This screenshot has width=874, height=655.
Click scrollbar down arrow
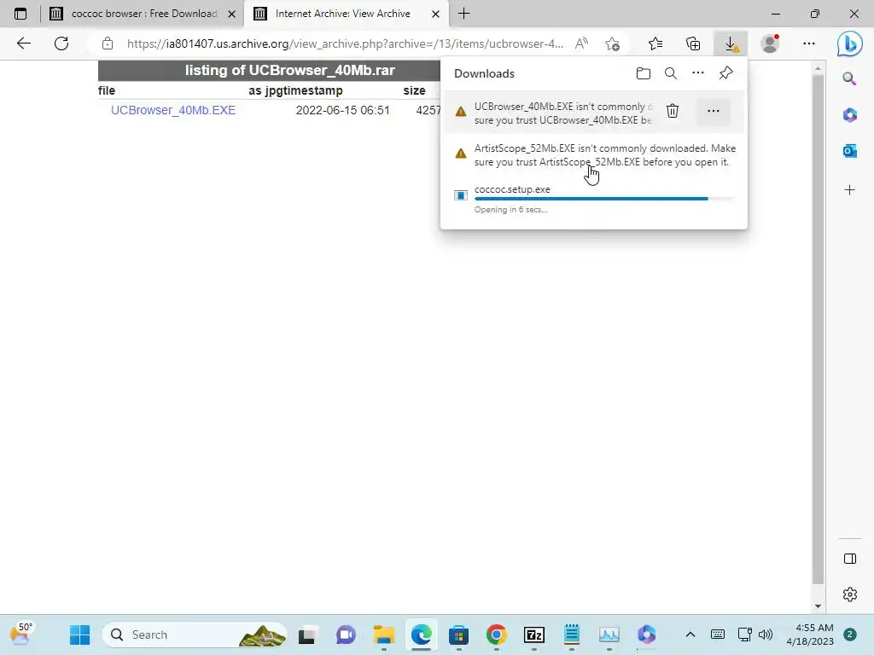(x=818, y=606)
